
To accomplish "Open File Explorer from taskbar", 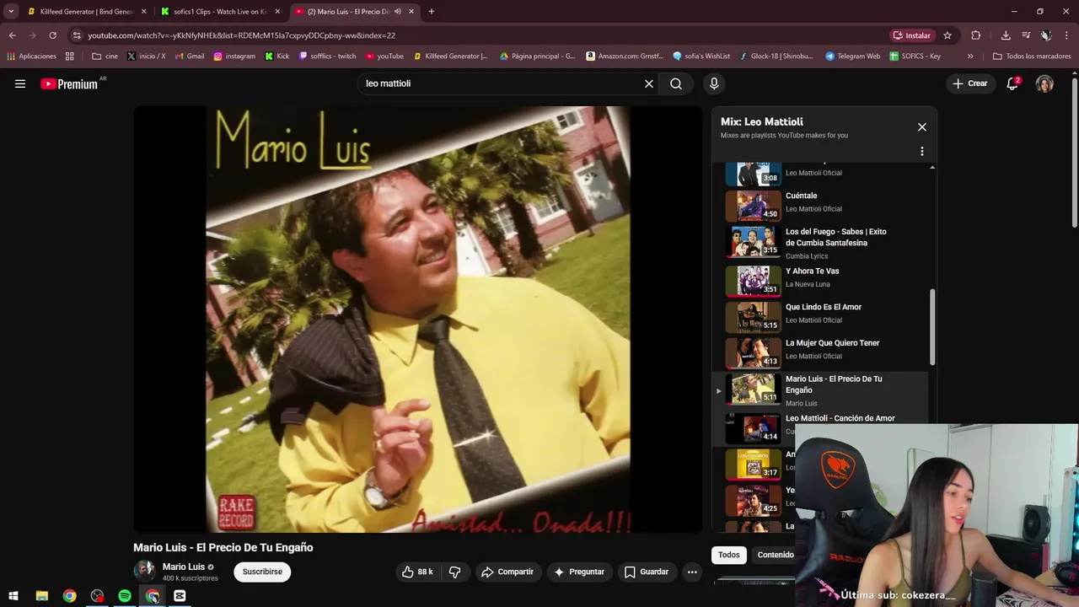I will click(x=41, y=596).
